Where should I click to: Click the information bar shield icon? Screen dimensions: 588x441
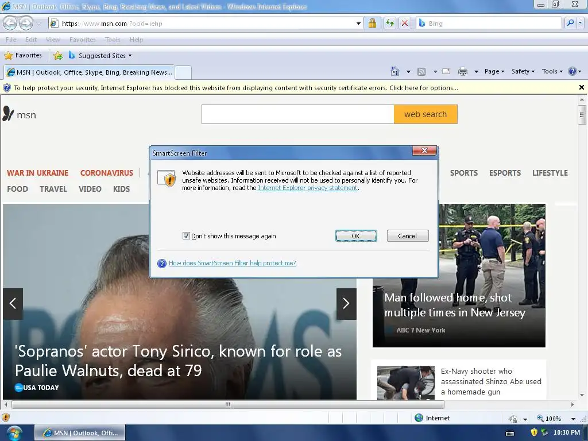pos(6,88)
